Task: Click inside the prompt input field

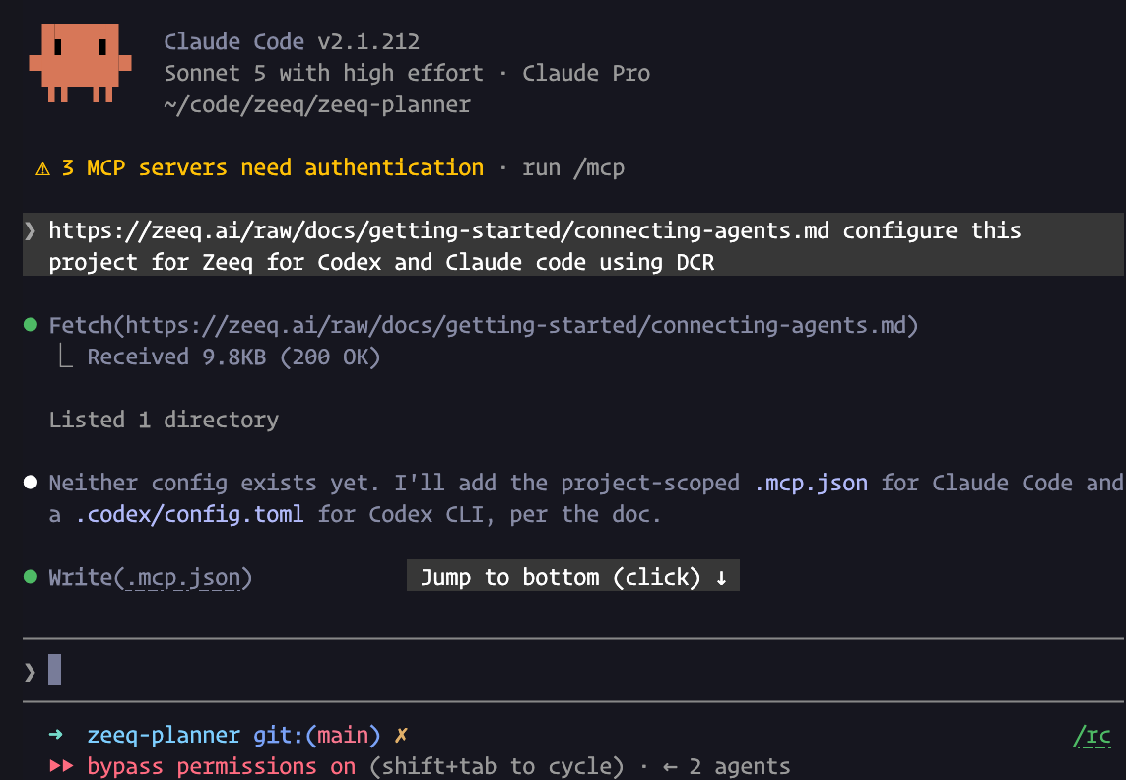Action: (573, 670)
